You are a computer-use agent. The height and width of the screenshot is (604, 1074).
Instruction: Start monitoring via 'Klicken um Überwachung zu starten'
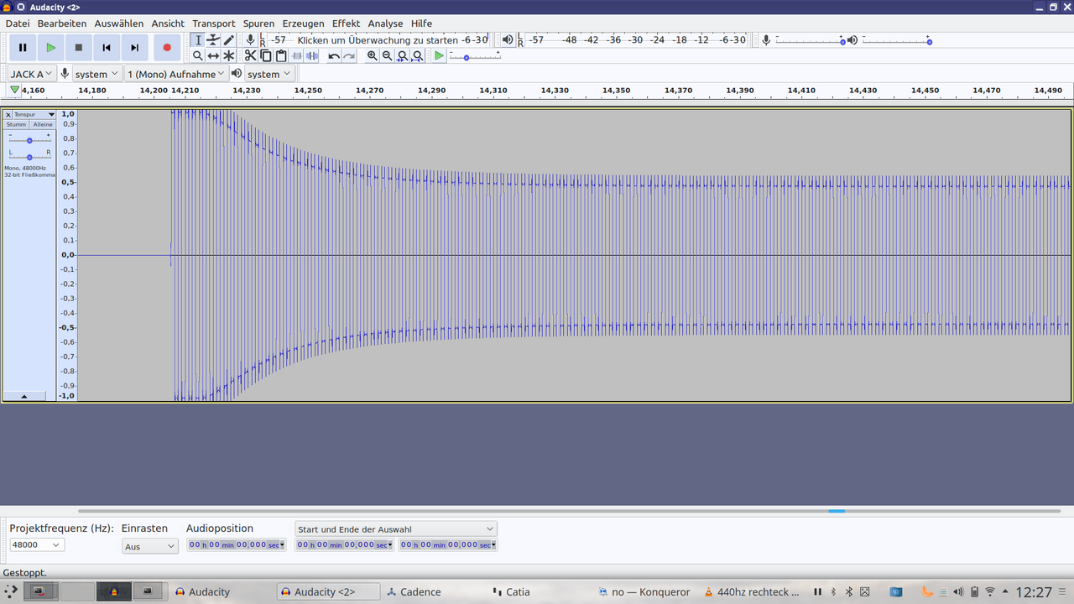click(378, 39)
